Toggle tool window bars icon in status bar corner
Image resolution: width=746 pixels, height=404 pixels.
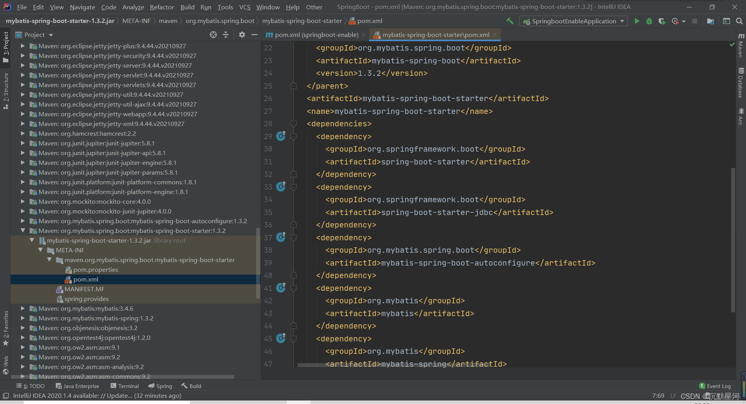click(5, 396)
